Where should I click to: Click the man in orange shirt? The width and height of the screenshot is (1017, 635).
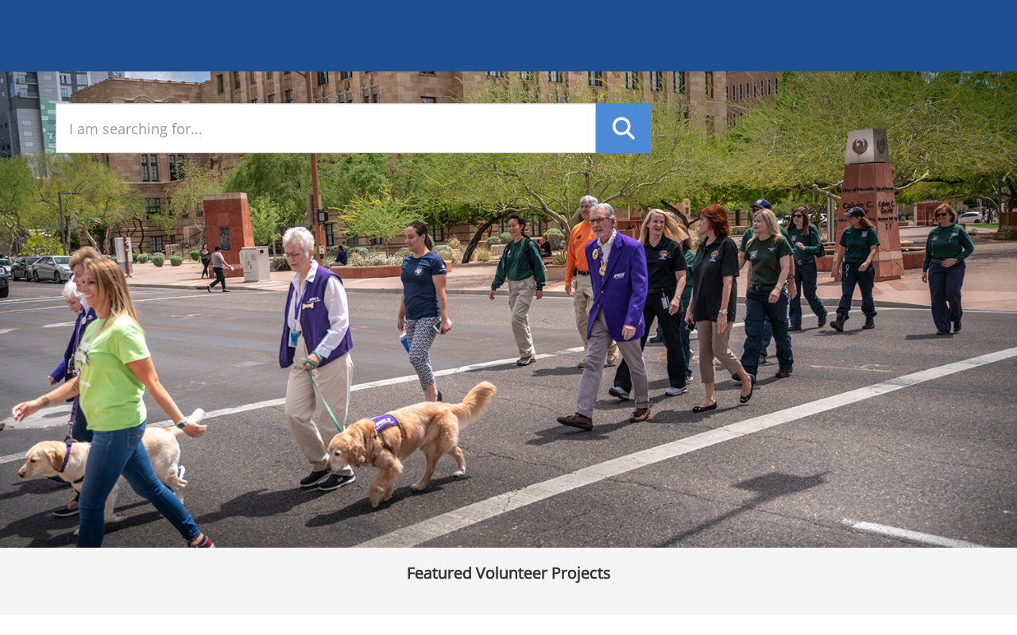click(582, 278)
